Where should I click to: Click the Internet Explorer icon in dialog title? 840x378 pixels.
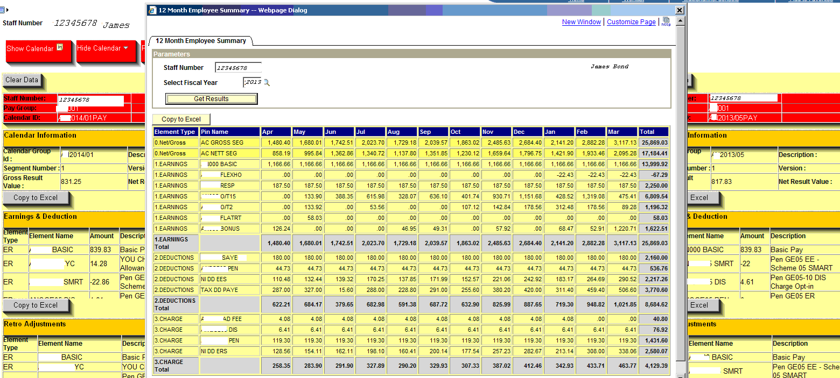(x=152, y=10)
